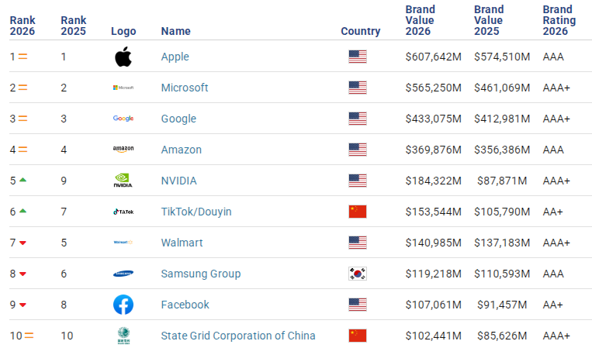Click the TikTok logo icon
592x348 pixels.
(x=123, y=212)
